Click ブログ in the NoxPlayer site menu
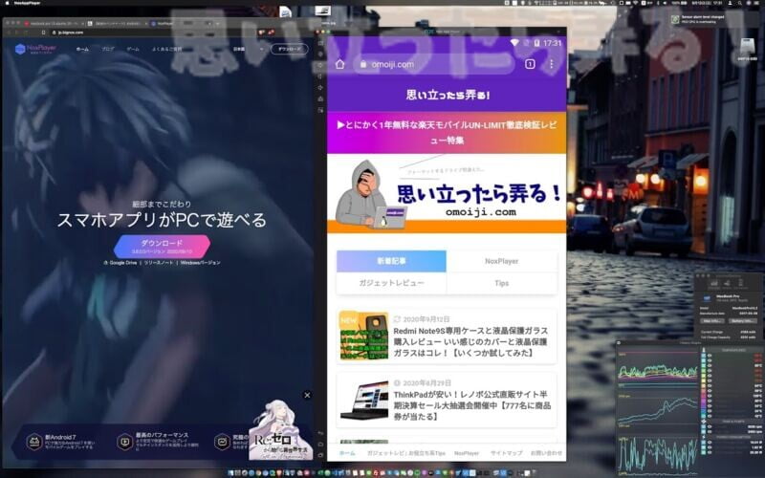This screenshot has height=478, width=765. pyautogui.click(x=107, y=50)
